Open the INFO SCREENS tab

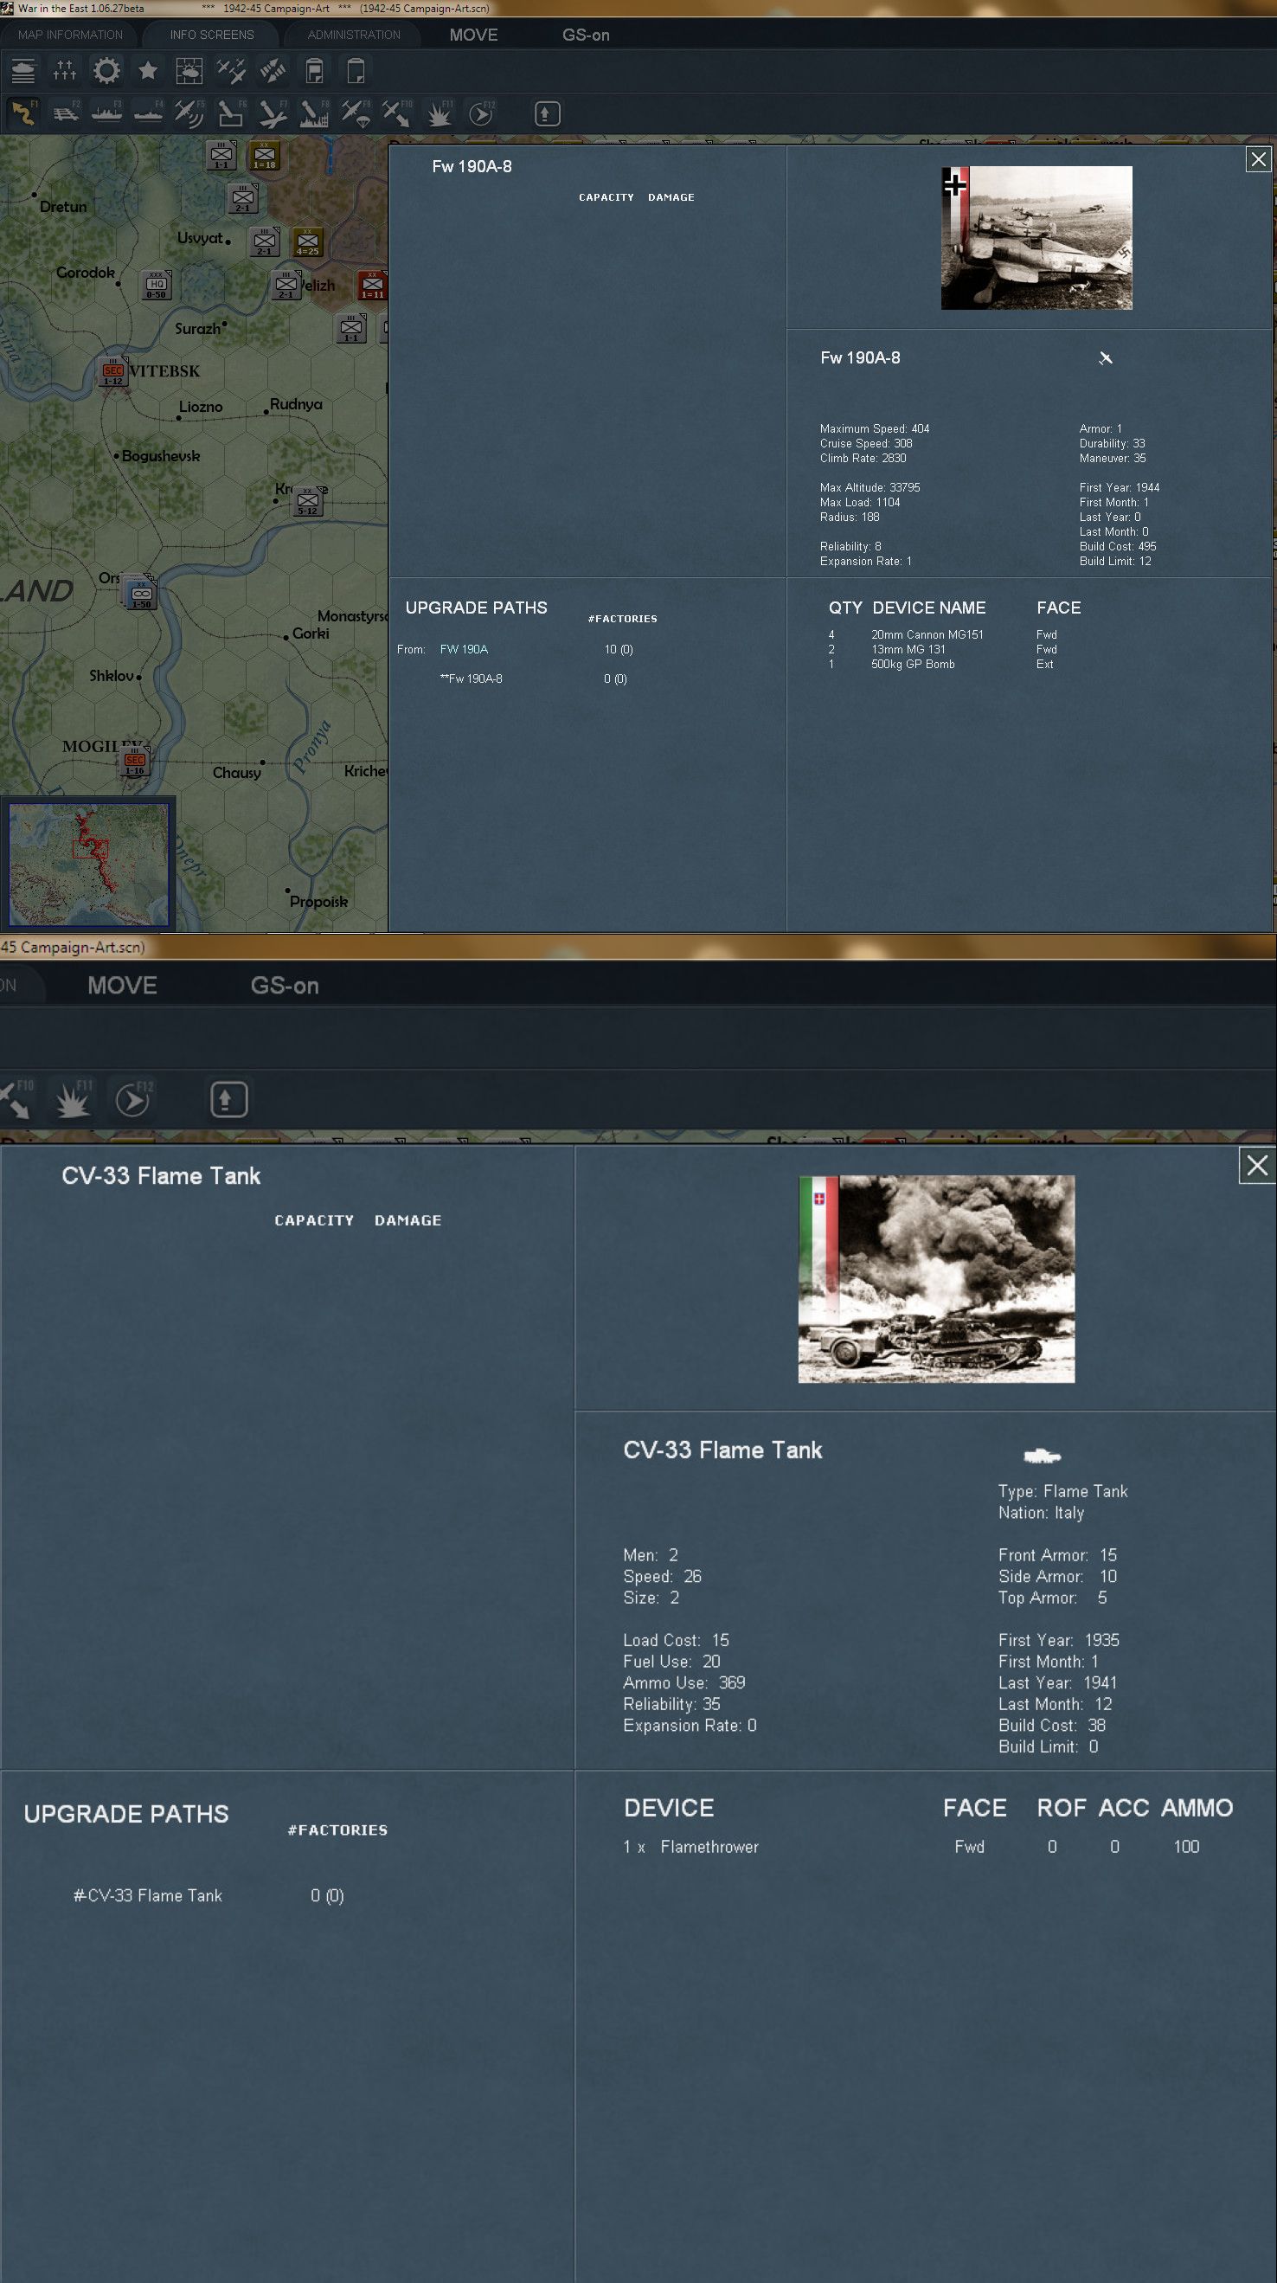(x=212, y=35)
